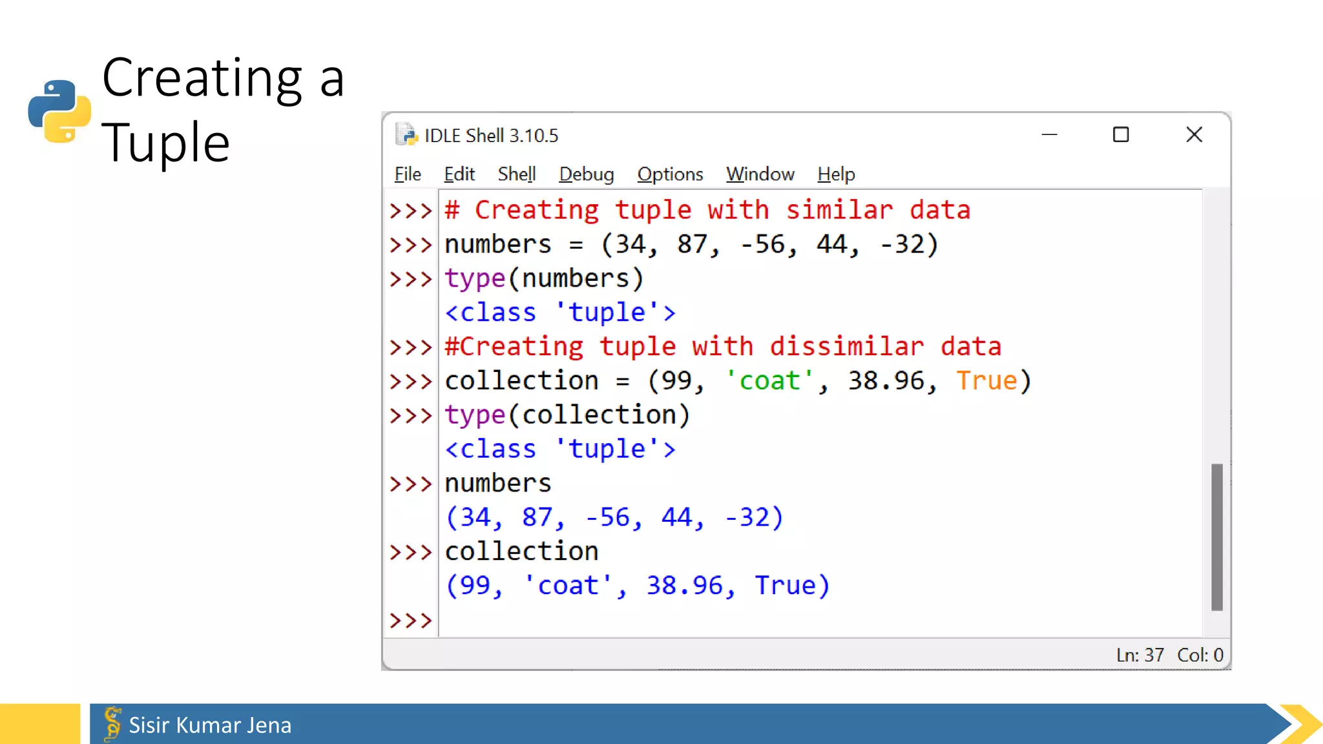Click the vertical scrollbar thumb in shell
1323x744 pixels.
point(1217,537)
